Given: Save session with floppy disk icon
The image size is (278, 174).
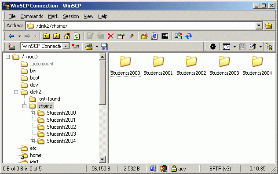Looking at the screenshot, I should 105,47.
